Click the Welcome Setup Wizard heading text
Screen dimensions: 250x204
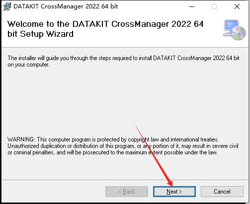(105, 29)
